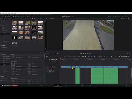Expand the Smart Bins section
The image size is (132, 99).
click(3, 45)
